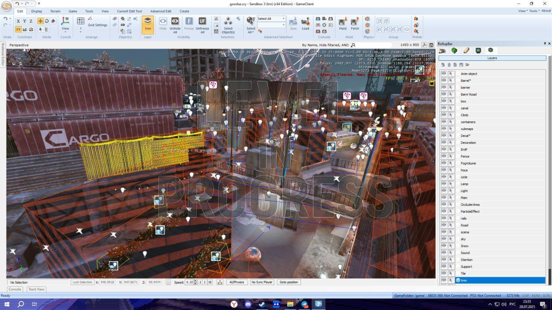Hide the Anim object layer
This screenshot has height=310, width=552.
coord(443,73)
